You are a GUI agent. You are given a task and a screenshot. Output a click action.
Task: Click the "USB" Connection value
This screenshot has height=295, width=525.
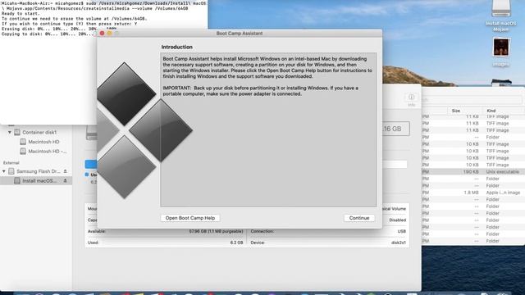click(x=401, y=231)
